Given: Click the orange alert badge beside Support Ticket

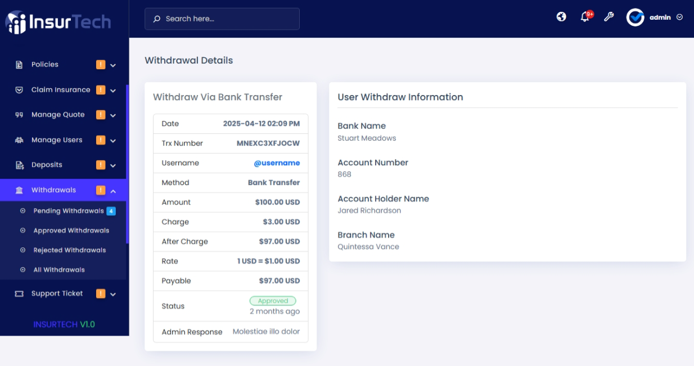Looking at the screenshot, I should [101, 293].
